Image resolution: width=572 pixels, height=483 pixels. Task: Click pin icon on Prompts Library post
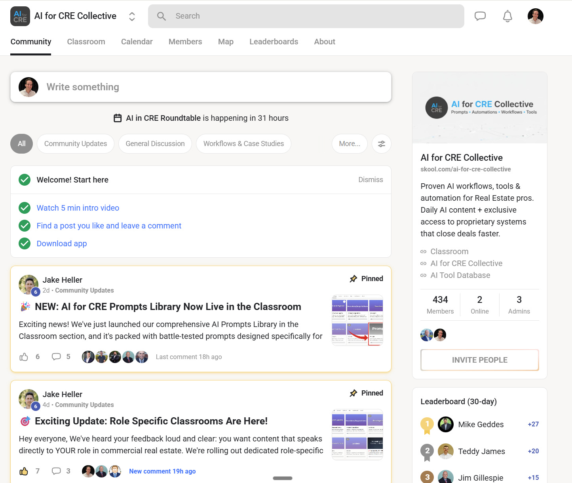pyautogui.click(x=353, y=279)
